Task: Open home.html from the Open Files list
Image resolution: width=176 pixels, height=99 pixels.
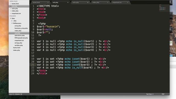Action: (x=15, y=4)
